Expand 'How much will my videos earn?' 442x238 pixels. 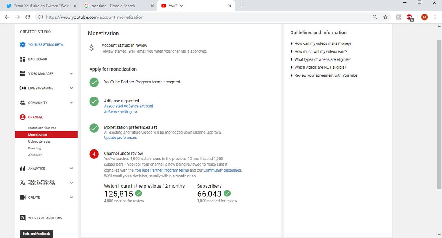pos(319,51)
